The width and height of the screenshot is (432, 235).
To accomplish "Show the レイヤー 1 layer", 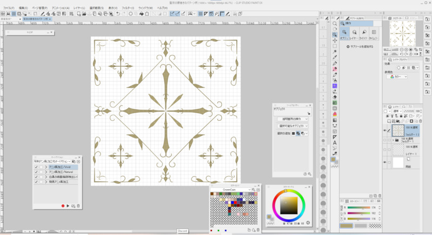I will (x=385, y=150).
